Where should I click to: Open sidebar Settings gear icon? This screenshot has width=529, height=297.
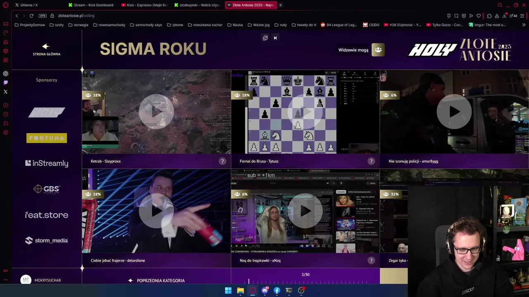[x=5, y=132]
